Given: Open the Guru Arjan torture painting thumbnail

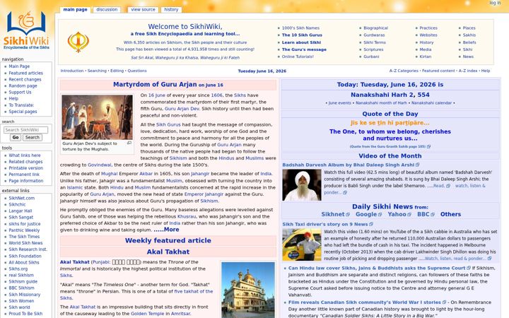Looking at the screenshot, I should coord(97,117).
